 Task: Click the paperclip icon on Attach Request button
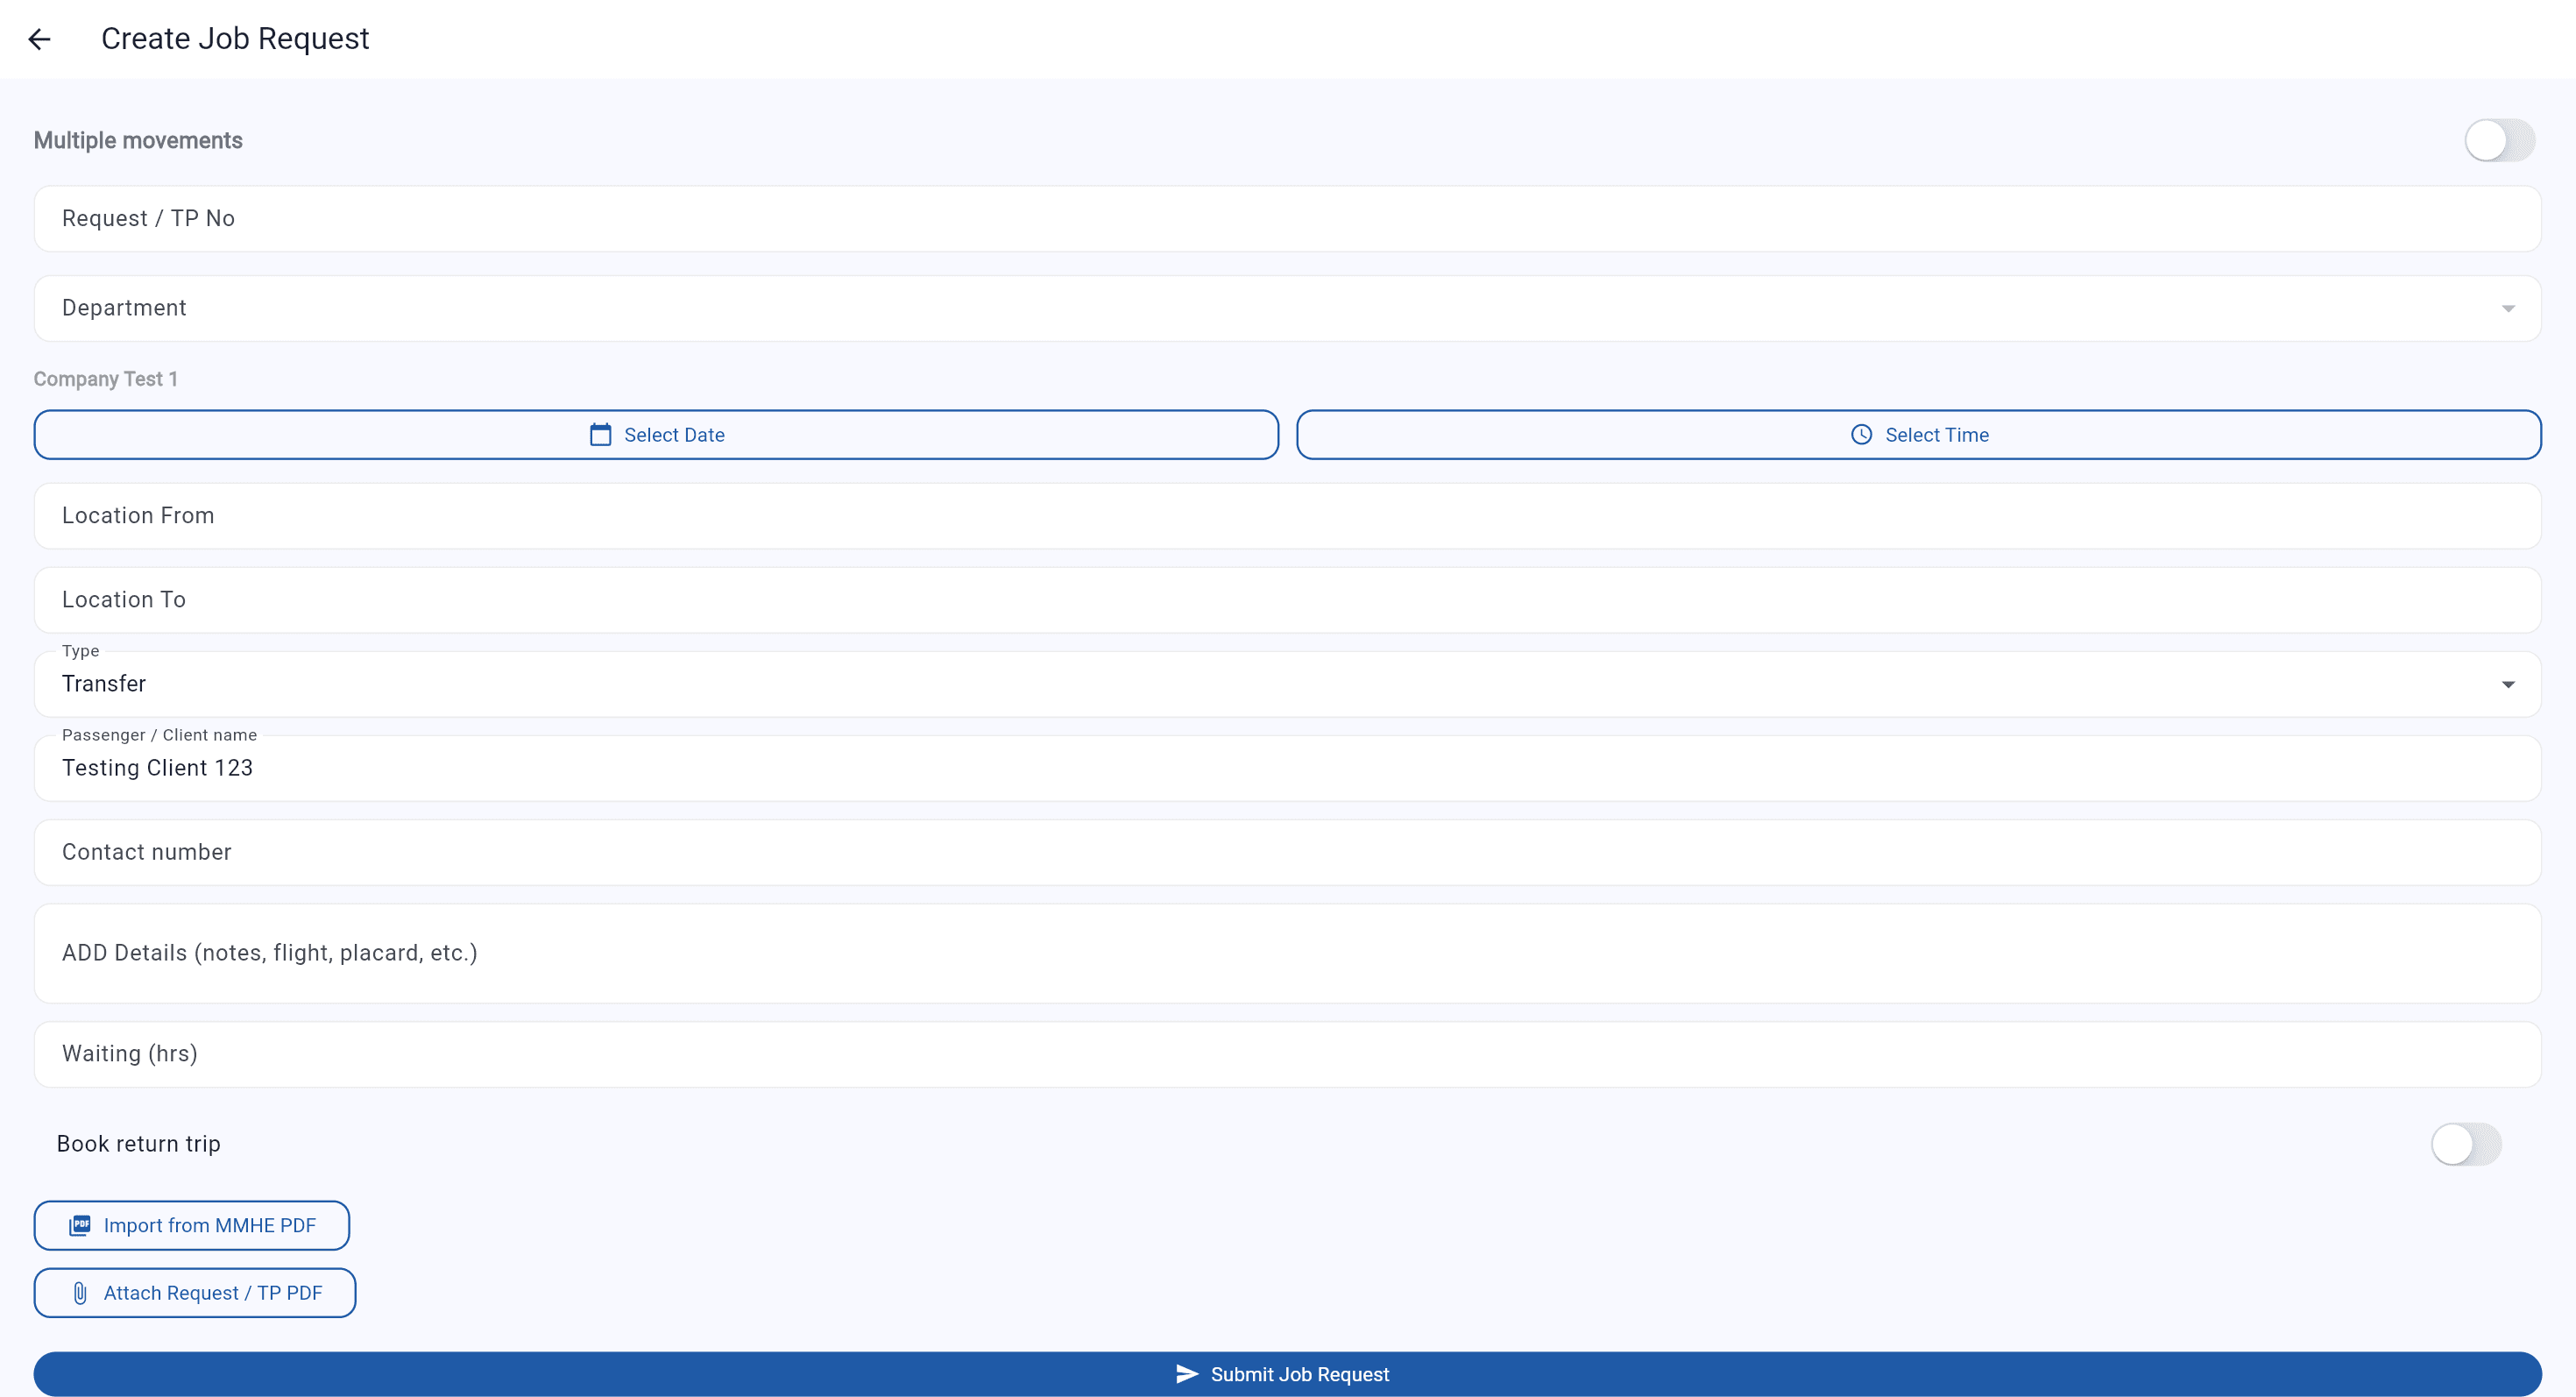click(81, 1292)
